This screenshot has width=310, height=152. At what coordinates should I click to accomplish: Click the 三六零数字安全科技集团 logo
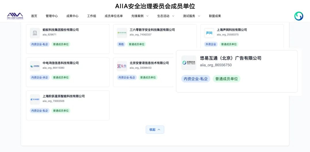pyautogui.click(x=122, y=33)
